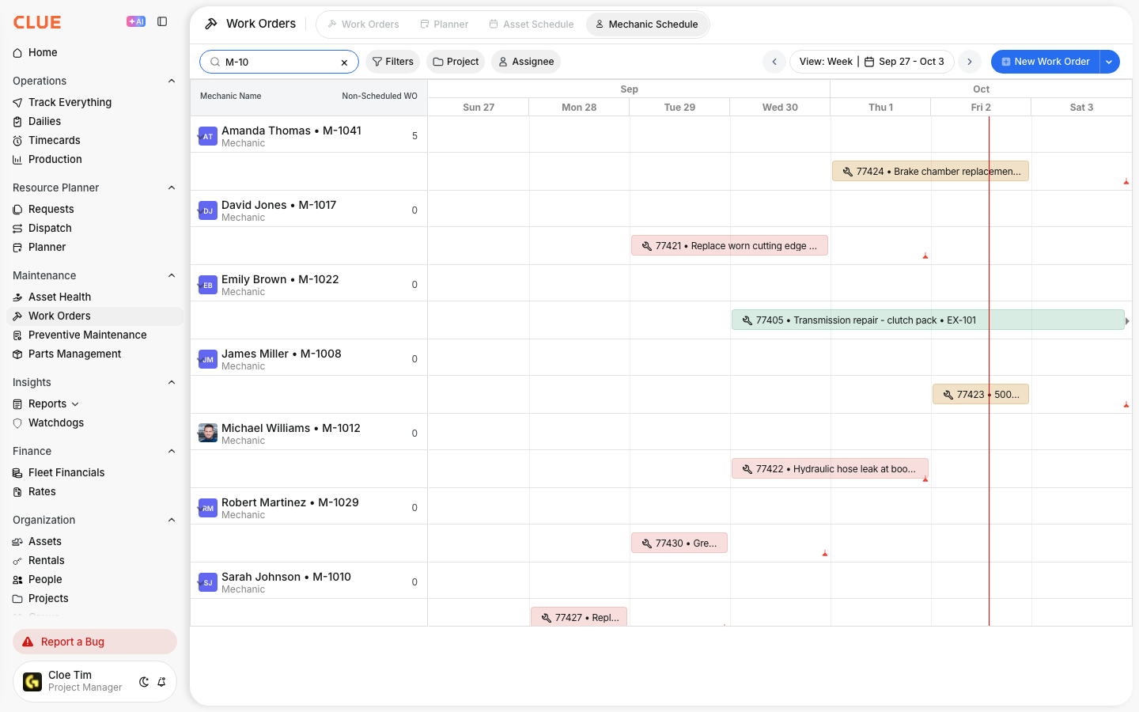Toggle dark mode moon icon
Screen dimensions: 1139x712
tap(144, 682)
